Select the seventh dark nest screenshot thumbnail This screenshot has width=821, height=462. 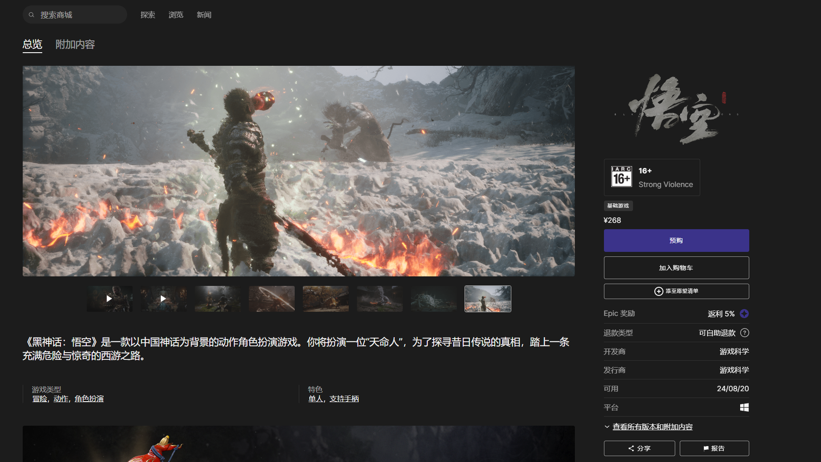click(434, 299)
